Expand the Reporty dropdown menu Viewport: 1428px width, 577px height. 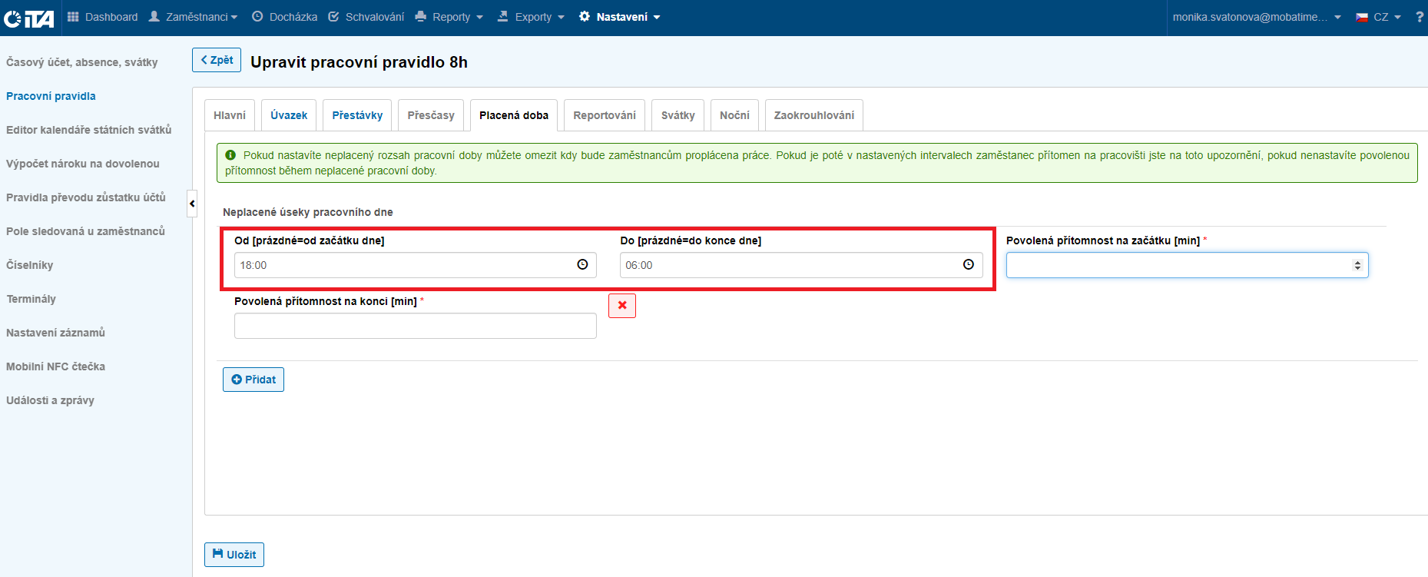point(449,17)
